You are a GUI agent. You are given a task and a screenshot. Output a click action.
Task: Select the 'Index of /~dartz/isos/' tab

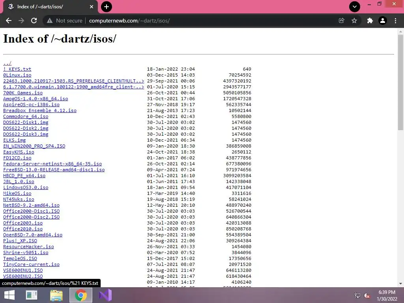50,7
